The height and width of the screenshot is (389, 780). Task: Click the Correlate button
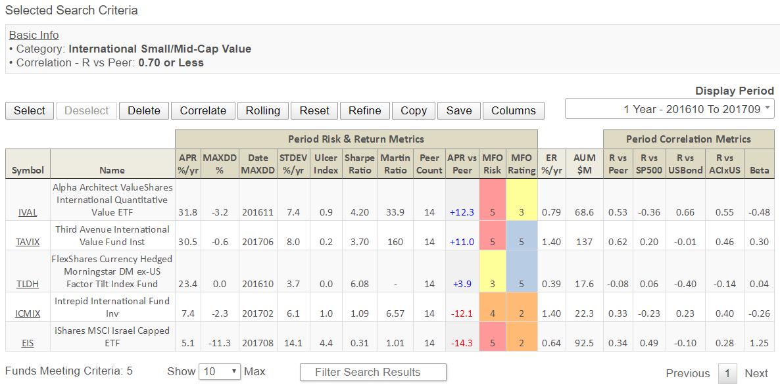coord(203,110)
